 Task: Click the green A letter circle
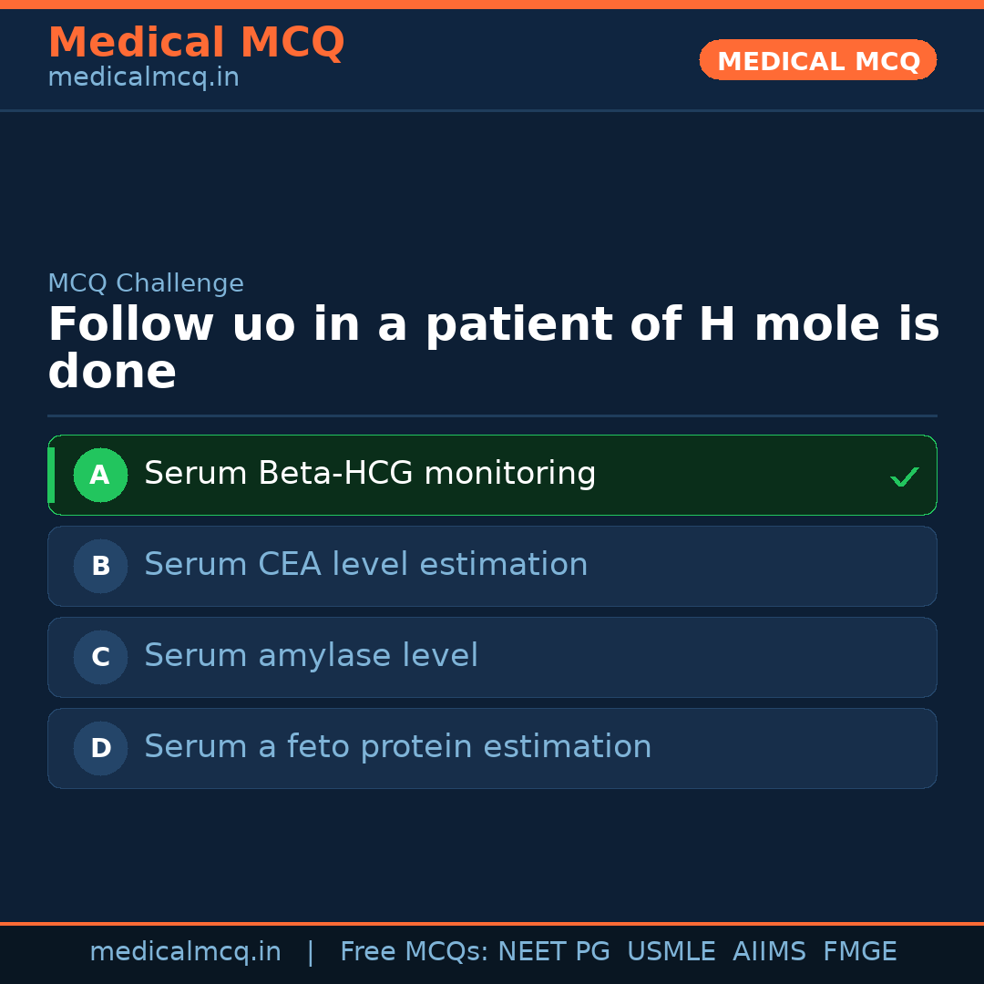click(x=100, y=475)
